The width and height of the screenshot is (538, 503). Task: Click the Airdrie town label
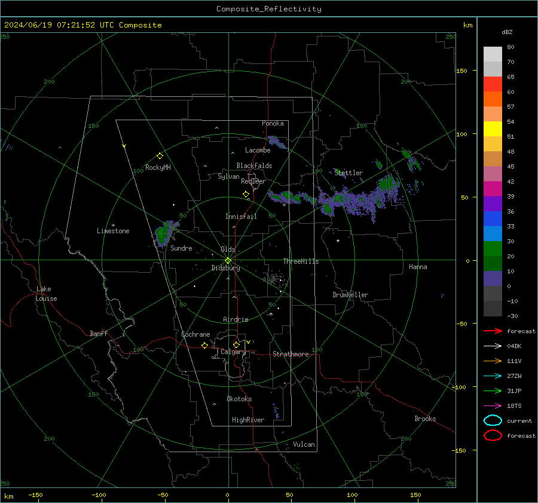pos(236,319)
